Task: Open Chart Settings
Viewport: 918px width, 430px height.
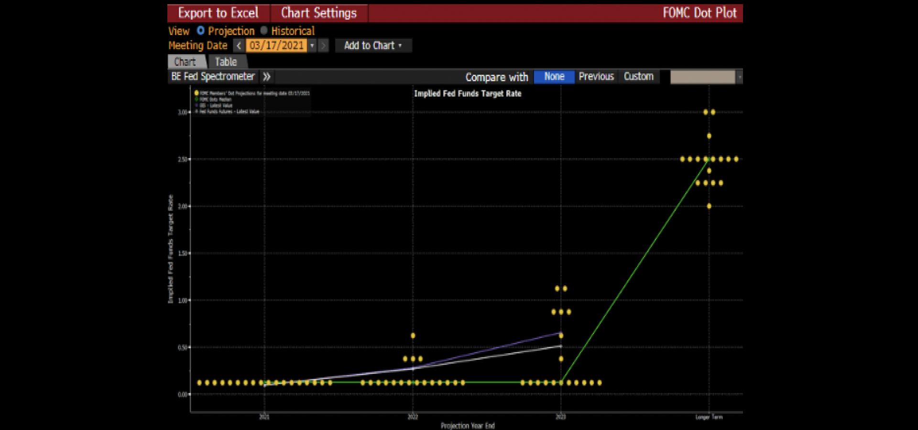Action: [319, 13]
